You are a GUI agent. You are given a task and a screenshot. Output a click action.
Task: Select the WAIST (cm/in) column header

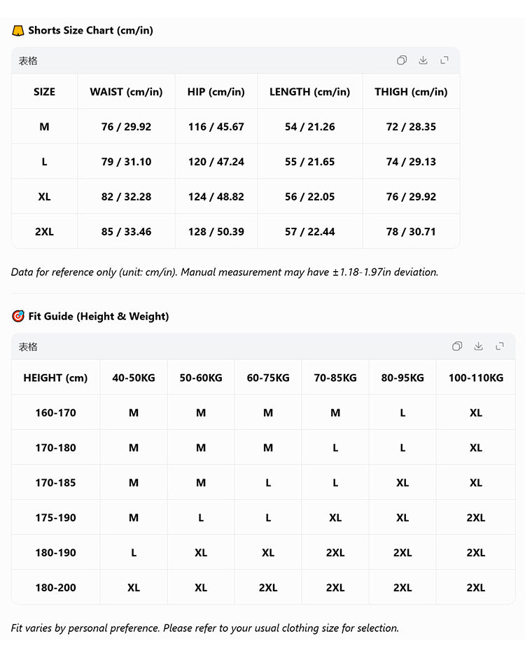pos(127,92)
